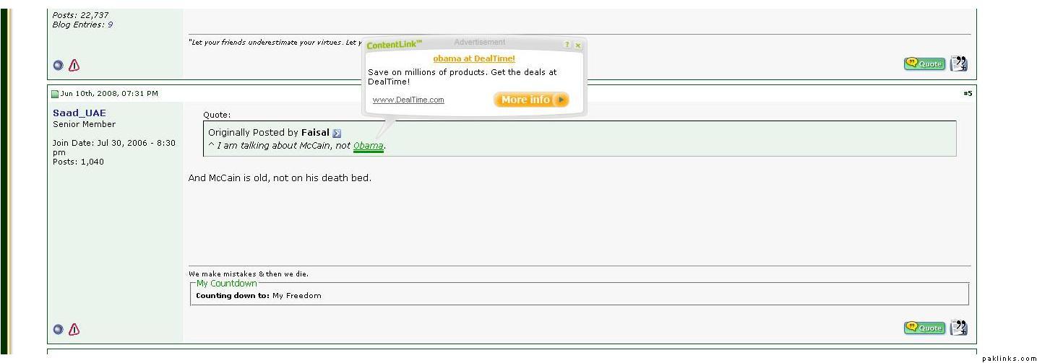Open the #5 post permalink

[x=968, y=93]
